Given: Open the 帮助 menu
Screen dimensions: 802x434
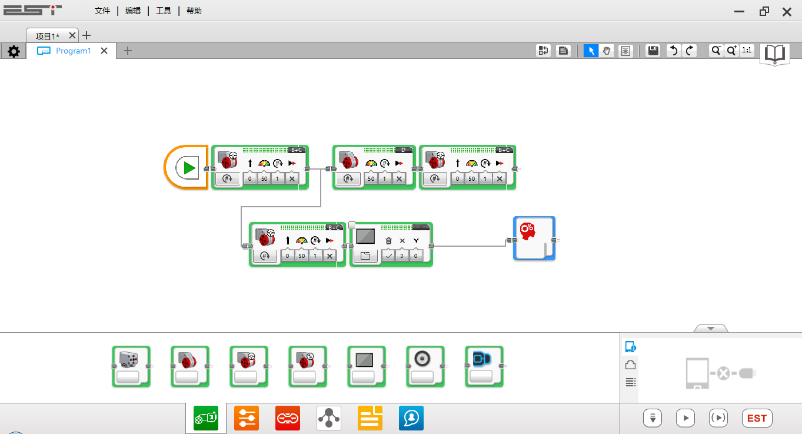Looking at the screenshot, I should tap(194, 11).
